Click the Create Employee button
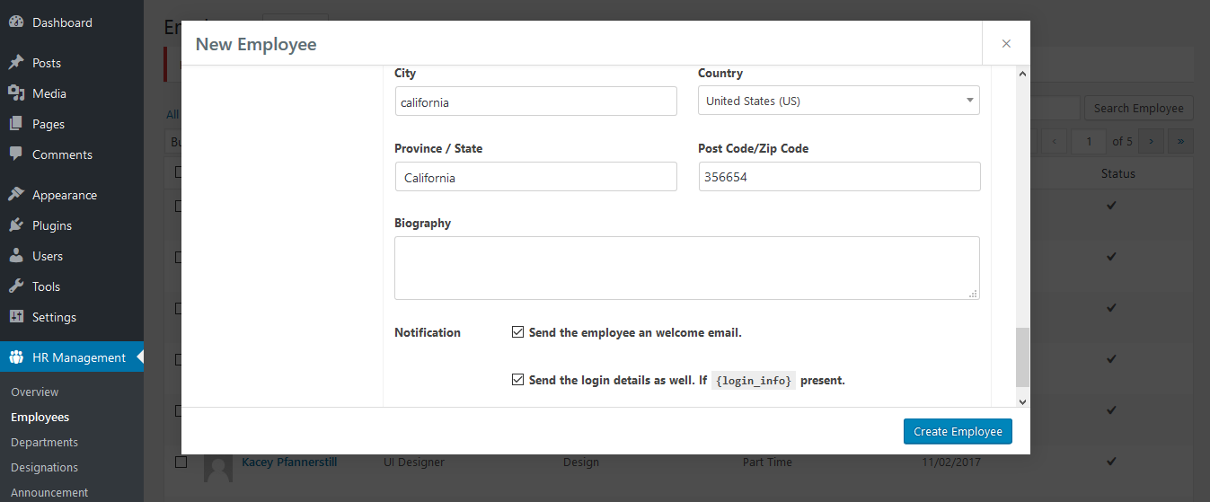1210x502 pixels. click(x=958, y=431)
